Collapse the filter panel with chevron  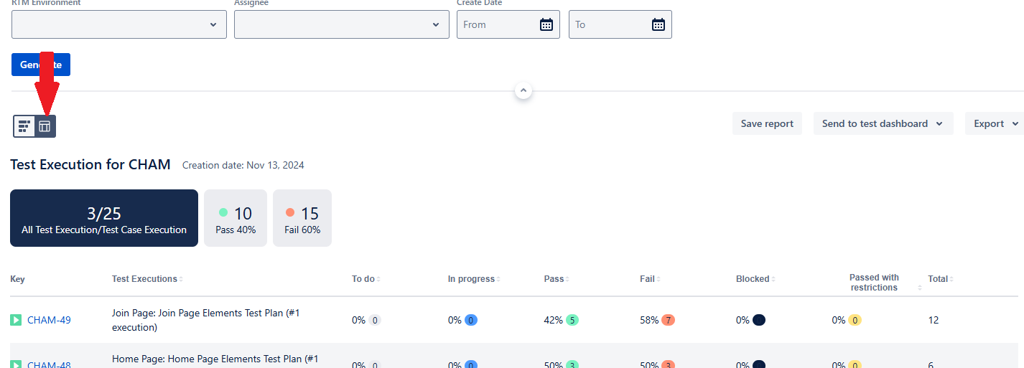(x=523, y=91)
